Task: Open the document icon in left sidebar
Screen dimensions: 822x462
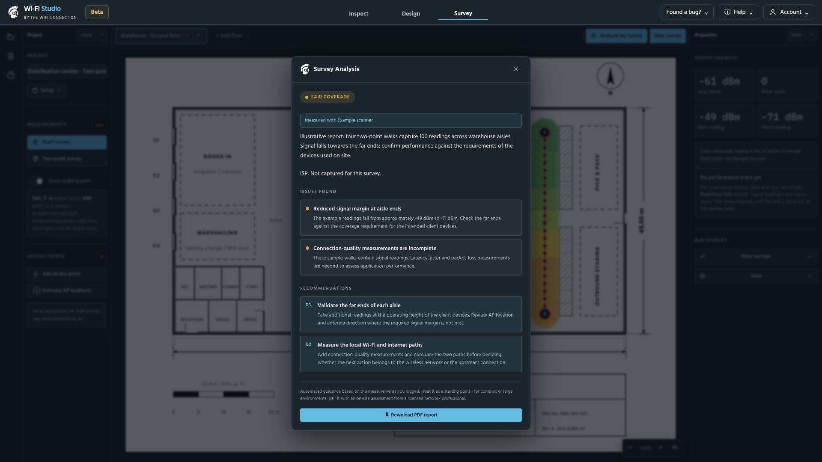Action: (11, 56)
